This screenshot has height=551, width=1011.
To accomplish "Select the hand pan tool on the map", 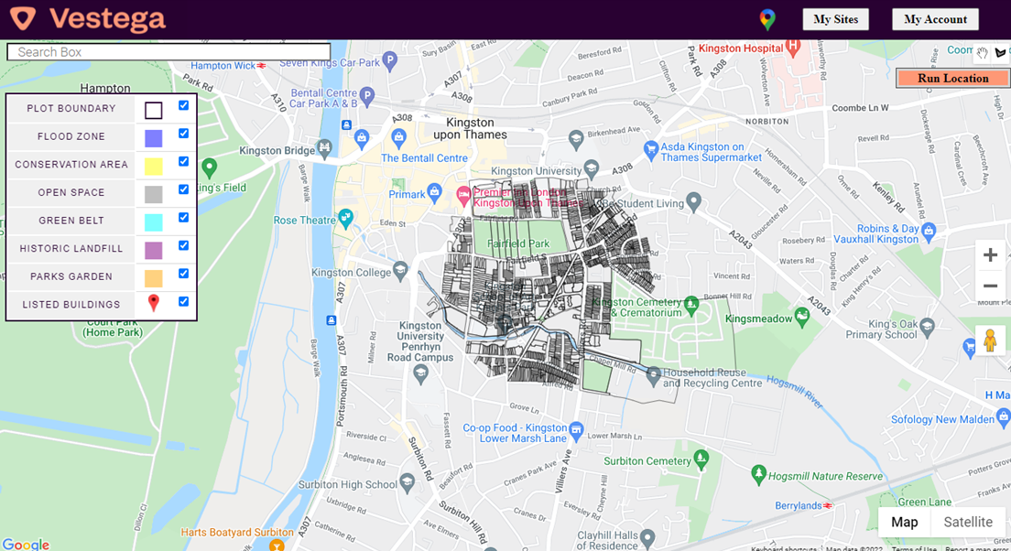I will [x=983, y=53].
